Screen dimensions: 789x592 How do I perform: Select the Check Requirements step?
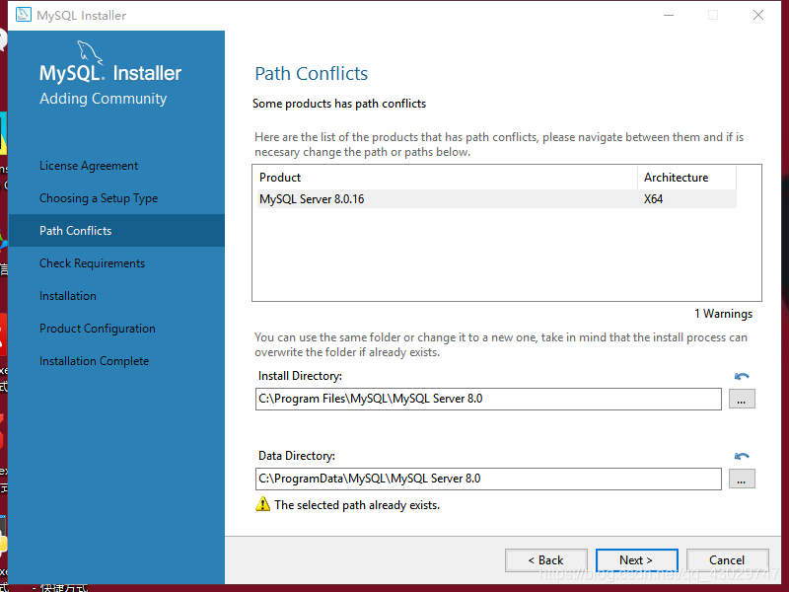click(x=92, y=263)
